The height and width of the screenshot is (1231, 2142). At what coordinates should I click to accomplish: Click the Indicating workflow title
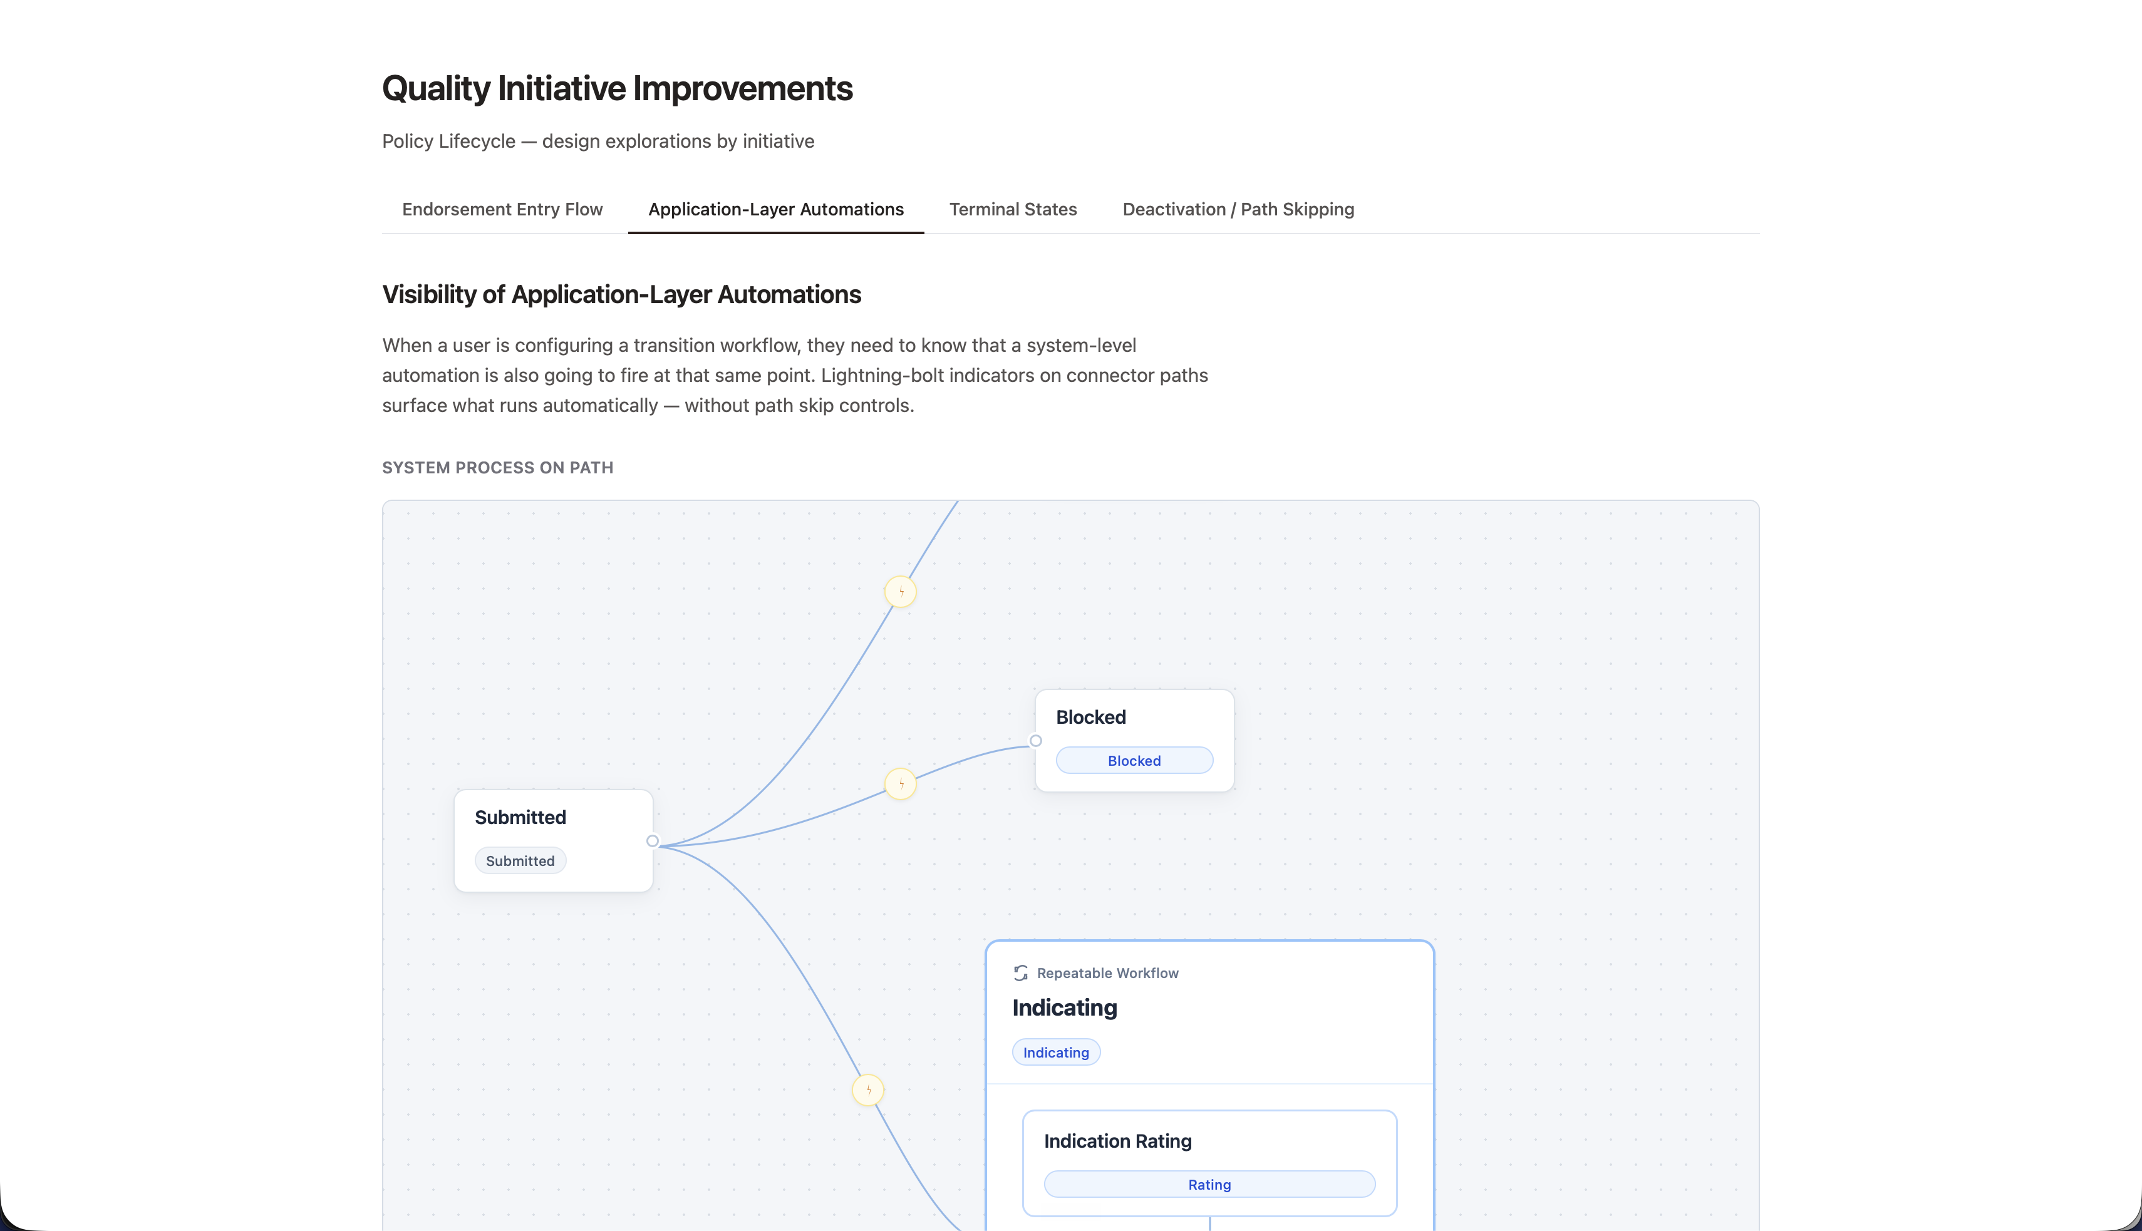(x=1065, y=1008)
